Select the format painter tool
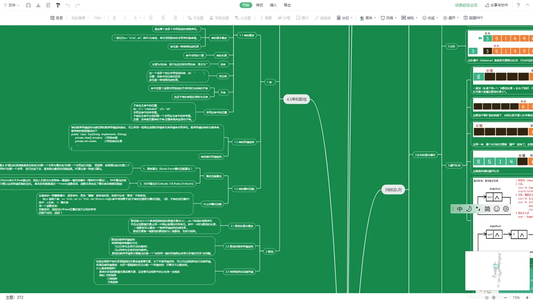533x302 pixels. [x=58, y=5]
